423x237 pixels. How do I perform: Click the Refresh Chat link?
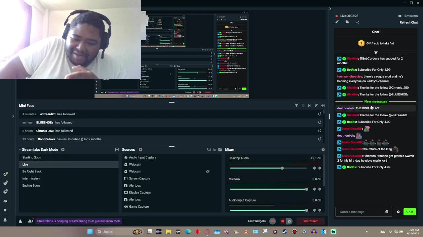pyautogui.click(x=409, y=22)
